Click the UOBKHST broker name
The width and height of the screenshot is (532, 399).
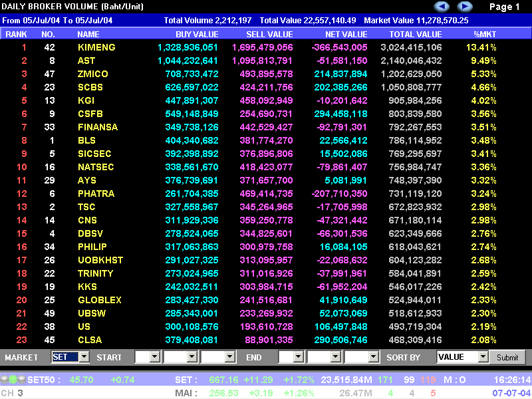pyautogui.click(x=100, y=260)
